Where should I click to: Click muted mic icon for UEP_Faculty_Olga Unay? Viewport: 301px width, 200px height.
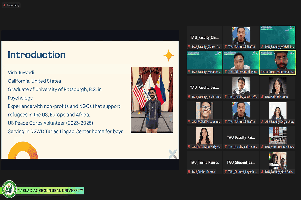(262, 122)
